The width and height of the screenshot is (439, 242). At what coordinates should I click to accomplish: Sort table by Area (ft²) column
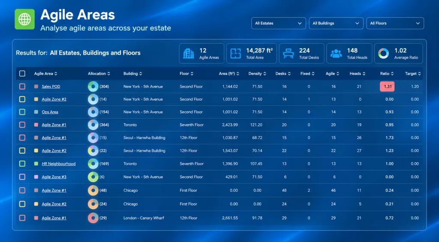tap(229, 74)
